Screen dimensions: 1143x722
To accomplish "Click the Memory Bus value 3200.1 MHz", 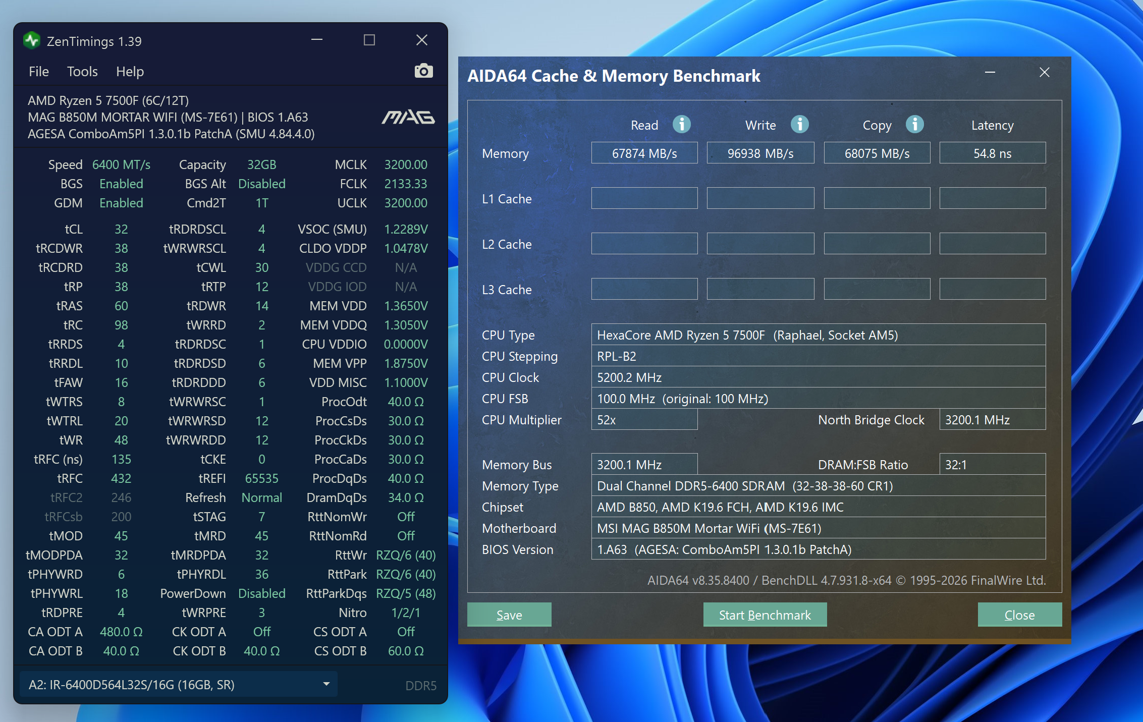I will [x=644, y=465].
